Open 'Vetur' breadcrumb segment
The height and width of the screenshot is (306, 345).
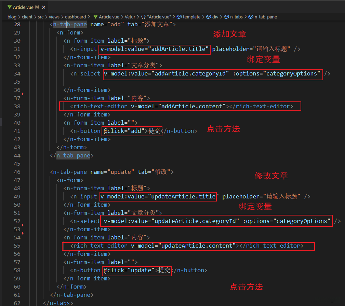[130, 17]
